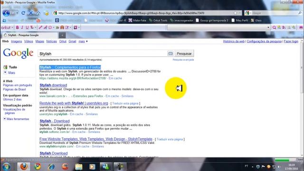Open 'Stylish :: Complementos para o Firefox' result
Image resolution: width=304 pixels, height=171 pixels.
click(x=70, y=67)
